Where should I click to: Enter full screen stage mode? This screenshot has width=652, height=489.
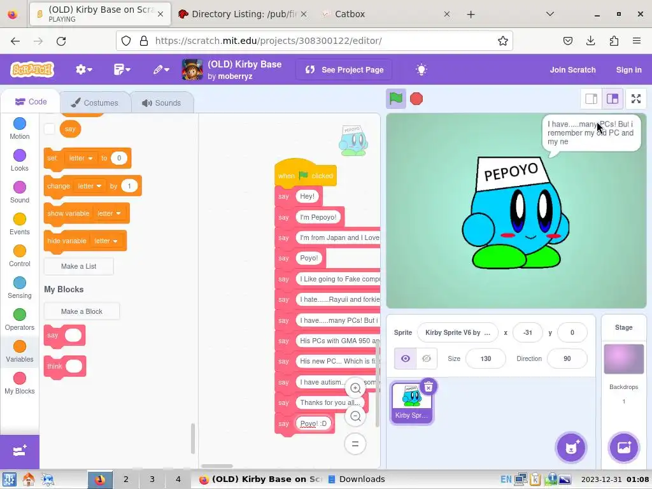636,99
